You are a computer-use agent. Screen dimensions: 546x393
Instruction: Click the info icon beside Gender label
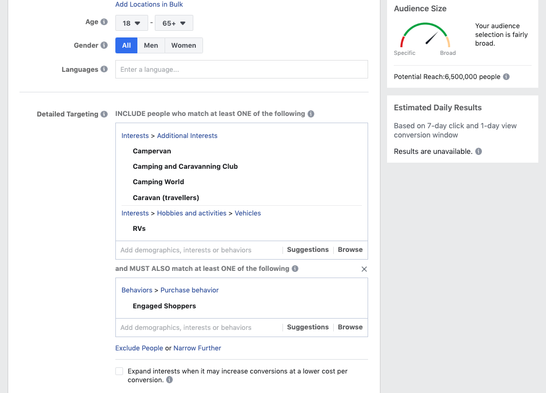[x=104, y=45]
